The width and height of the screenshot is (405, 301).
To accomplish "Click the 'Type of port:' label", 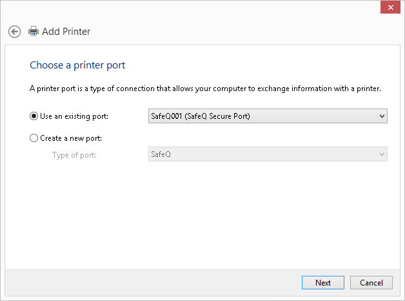I will pyautogui.click(x=74, y=155).
